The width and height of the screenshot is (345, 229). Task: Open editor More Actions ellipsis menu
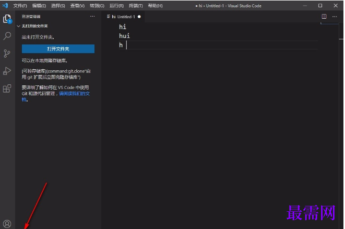(x=335, y=17)
